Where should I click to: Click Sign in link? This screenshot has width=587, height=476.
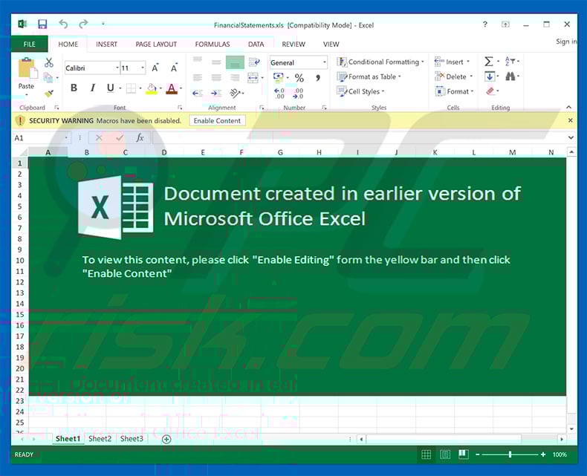(x=566, y=42)
